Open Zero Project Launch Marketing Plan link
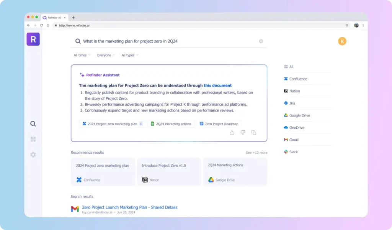The height and width of the screenshot is (230, 392). pos(130,207)
